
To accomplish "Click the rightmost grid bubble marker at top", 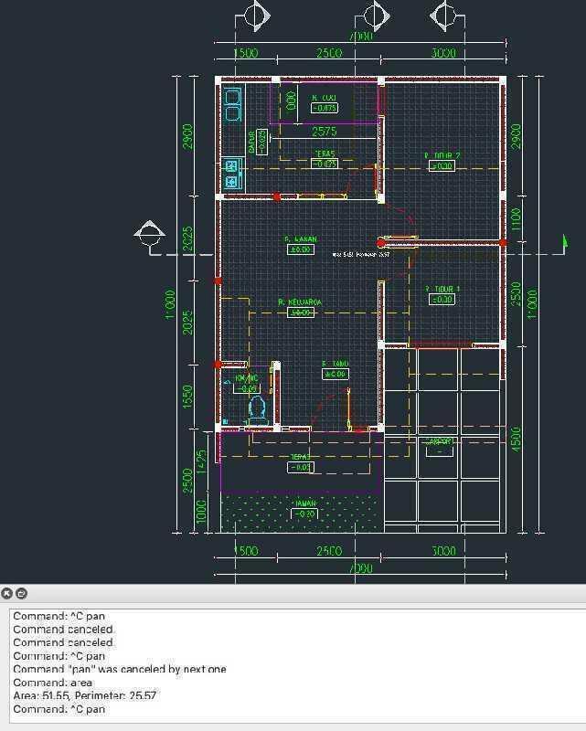I will (443, 16).
